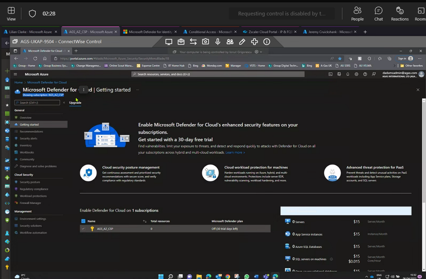Viewport: 426px width, 279px height.
Task: Open the ConnectWise screenshot camera tool
Action: 205,42
